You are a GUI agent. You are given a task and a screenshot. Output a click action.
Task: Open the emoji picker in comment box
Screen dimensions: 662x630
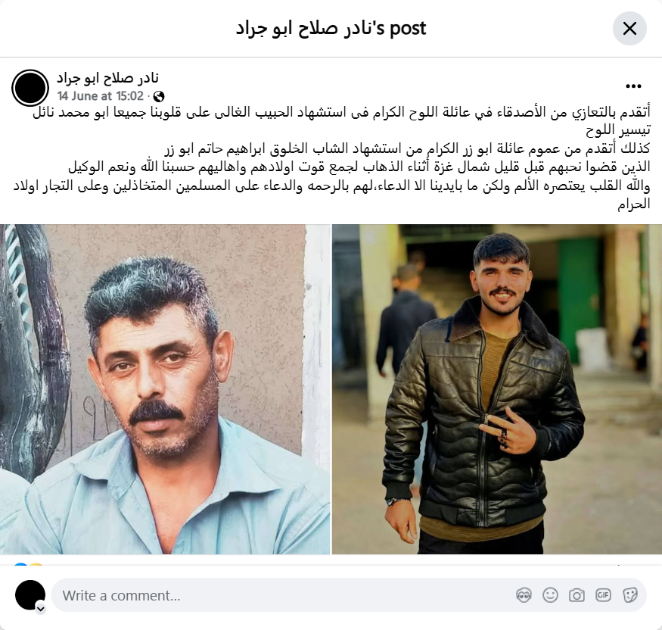(x=550, y=595)
